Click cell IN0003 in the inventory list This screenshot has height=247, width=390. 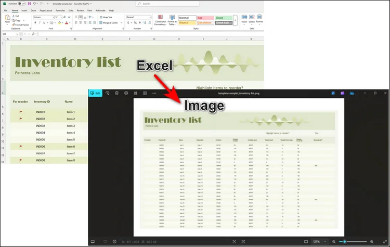click(40, 126)
